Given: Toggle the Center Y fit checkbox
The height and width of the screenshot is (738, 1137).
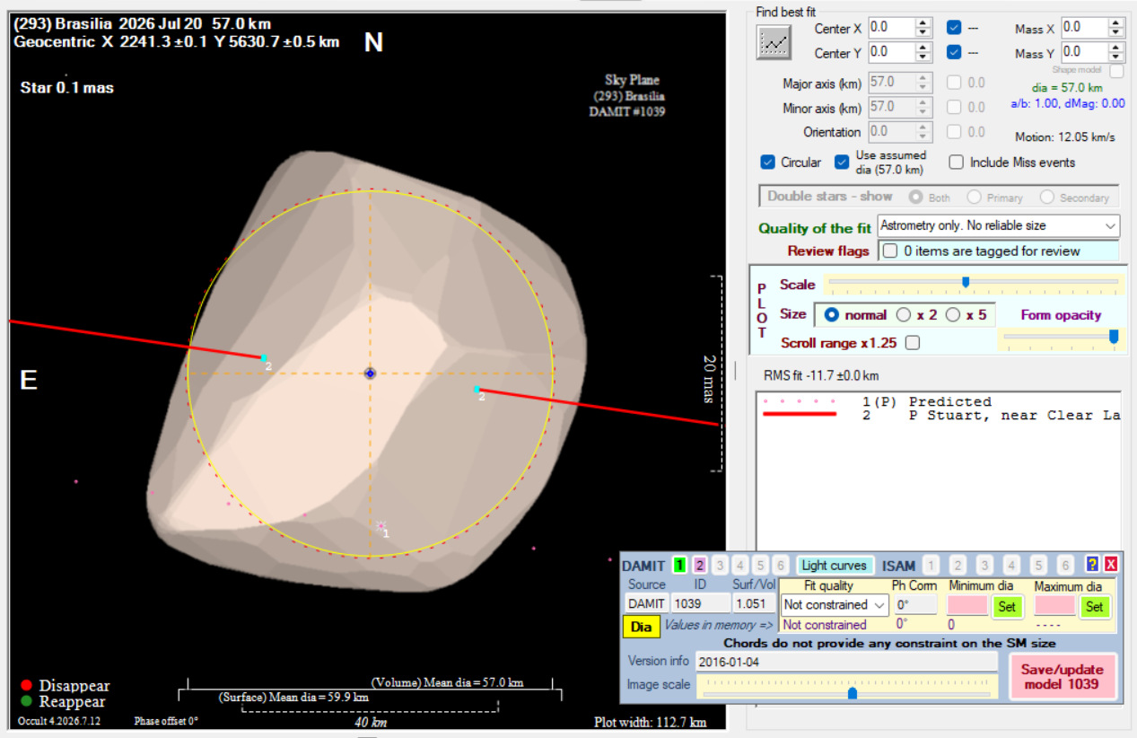Looking at the screenshot, I should (953, 52).
